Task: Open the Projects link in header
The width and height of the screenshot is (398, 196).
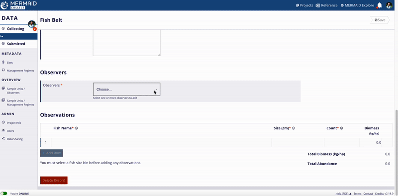Action: point(304,5)
